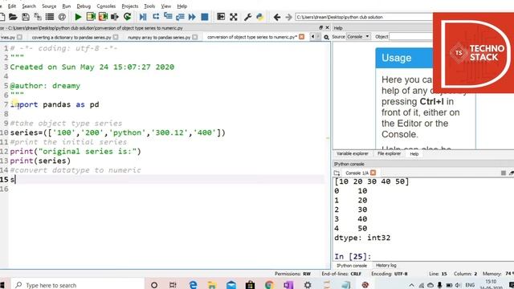Viewport: 514px width, 289px height.
Task: Open the Run menu
Action: tap(66, 6)
